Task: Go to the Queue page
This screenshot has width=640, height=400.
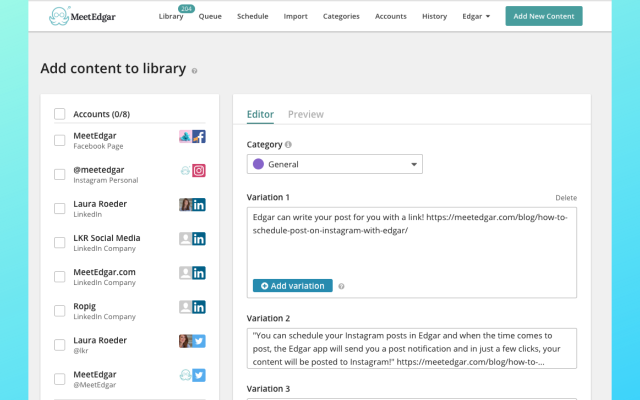Action: (210, 16)
